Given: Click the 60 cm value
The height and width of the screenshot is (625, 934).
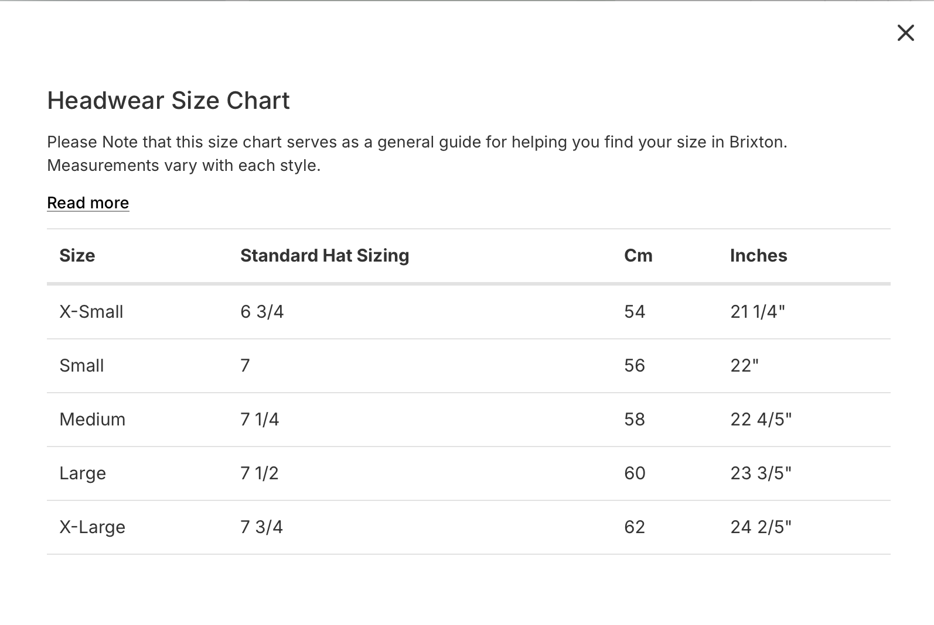Looking at the screenshot, I should [x=635, y=473].
